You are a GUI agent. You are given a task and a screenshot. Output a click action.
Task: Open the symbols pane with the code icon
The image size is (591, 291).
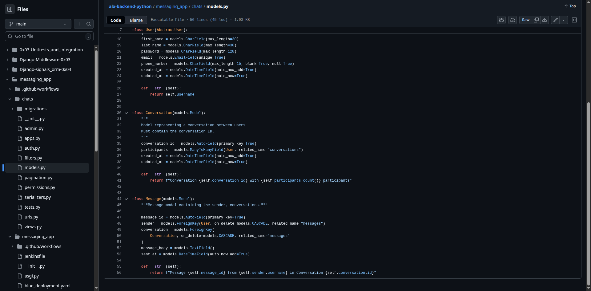[575, 20]
